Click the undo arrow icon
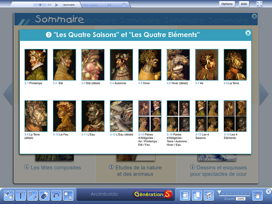This screenshot has height=204, width=272. (x=56, y=196)
